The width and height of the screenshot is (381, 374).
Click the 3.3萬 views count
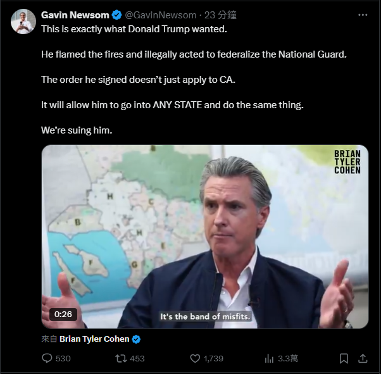288,358
